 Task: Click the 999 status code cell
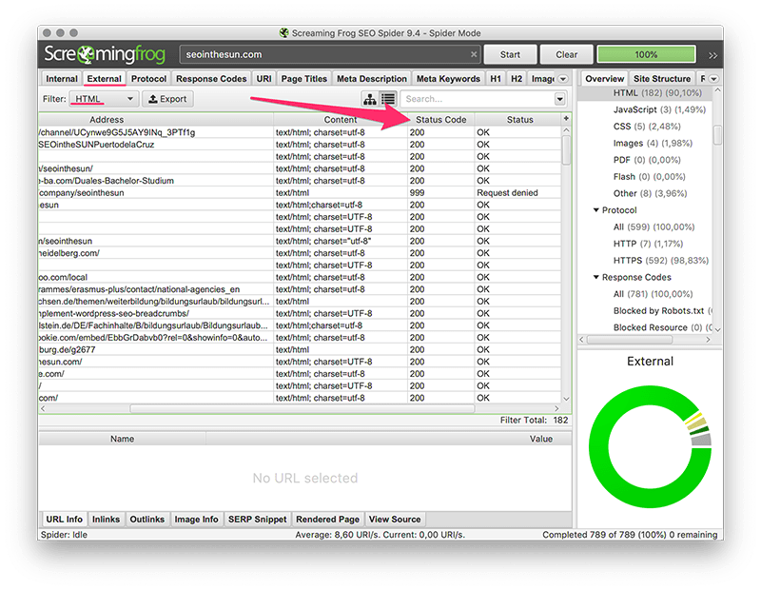click(x=440, y=193)
